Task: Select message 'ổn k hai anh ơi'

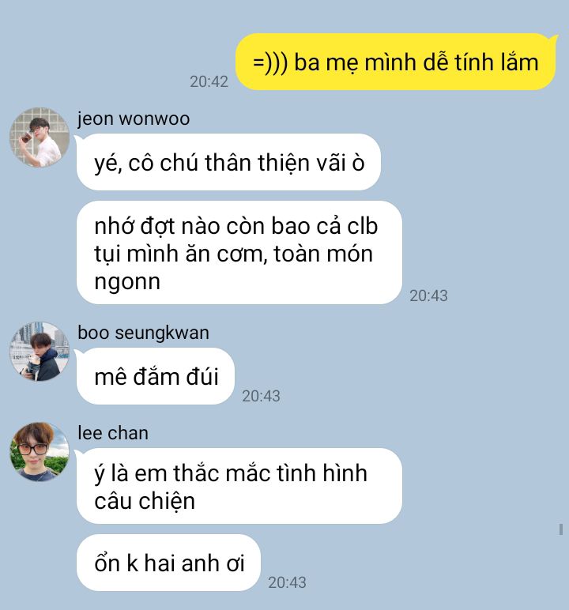Action: coord(168,563)
